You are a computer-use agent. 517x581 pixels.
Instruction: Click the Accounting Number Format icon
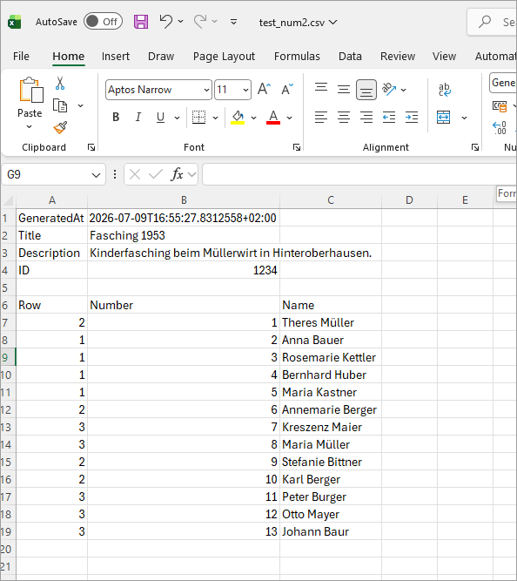[x=500, y=107]
